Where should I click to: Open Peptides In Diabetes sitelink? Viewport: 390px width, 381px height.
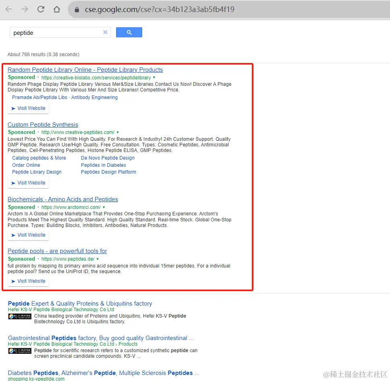tap(104, 165)
